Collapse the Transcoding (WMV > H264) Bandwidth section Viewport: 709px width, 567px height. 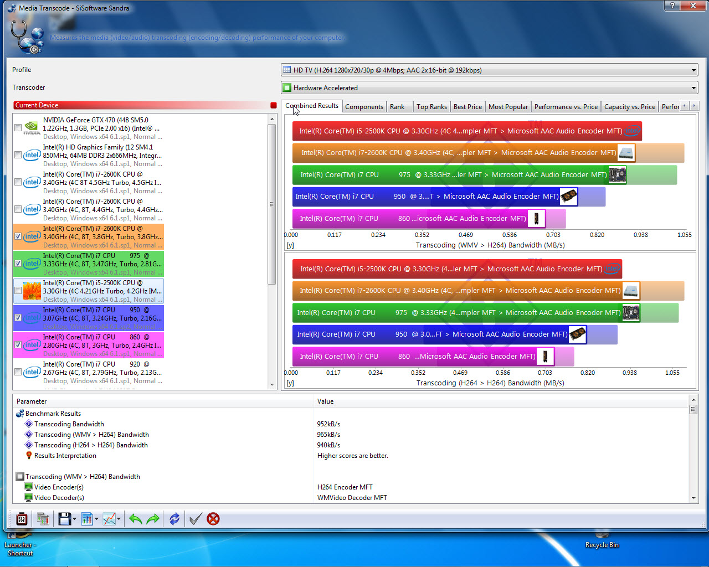pyautogui.click(x=20, y=477)
